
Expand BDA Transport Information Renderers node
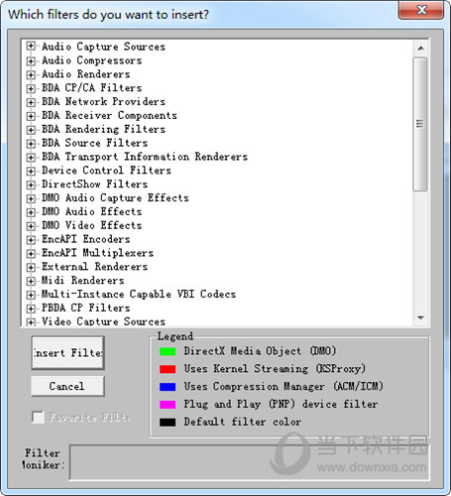point(31,157)
